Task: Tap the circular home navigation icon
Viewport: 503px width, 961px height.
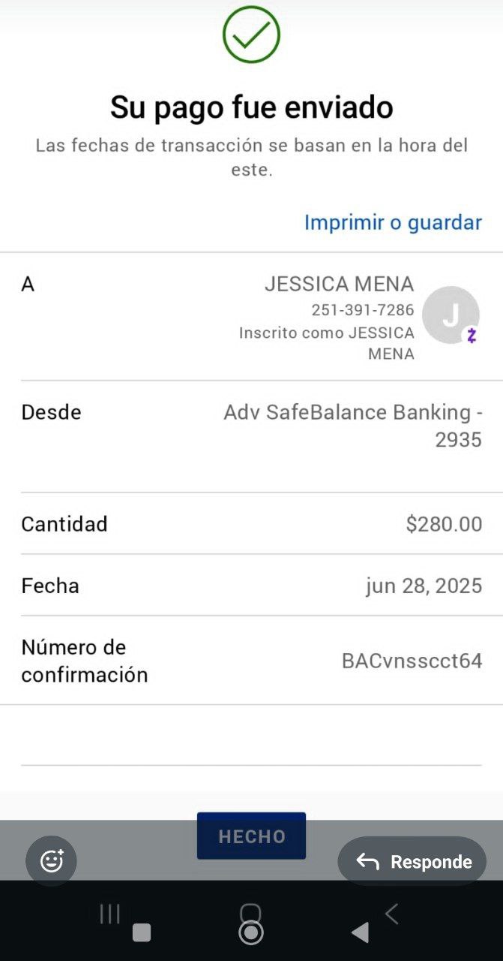Action: 250,932
